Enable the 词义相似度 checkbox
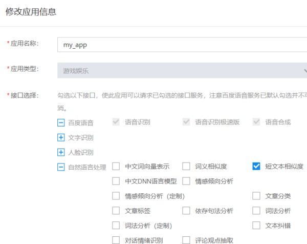 pyautogui.click(x=186, y=166)
